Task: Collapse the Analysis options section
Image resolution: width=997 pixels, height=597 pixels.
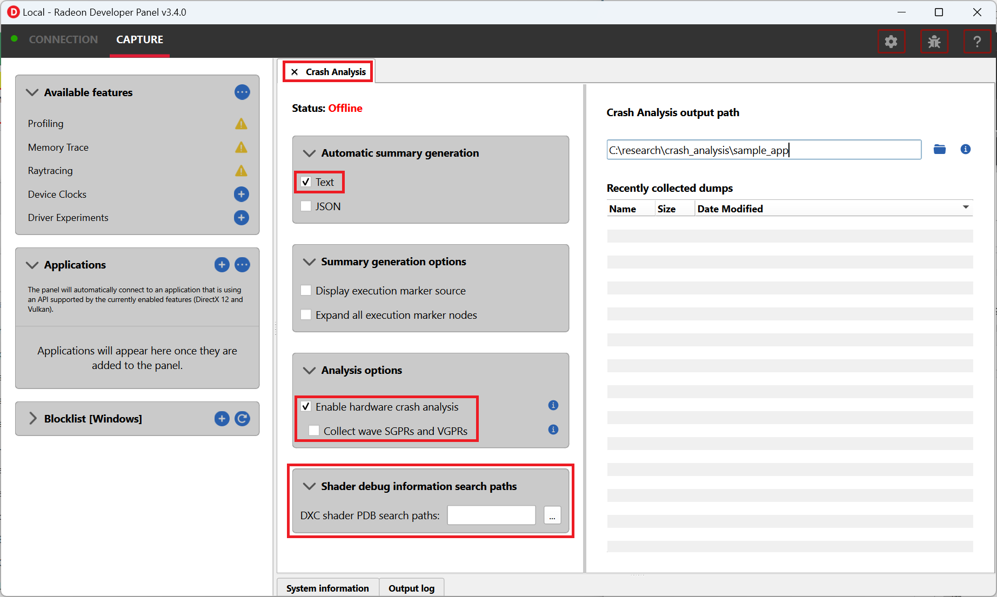Action: pos(309,370)
